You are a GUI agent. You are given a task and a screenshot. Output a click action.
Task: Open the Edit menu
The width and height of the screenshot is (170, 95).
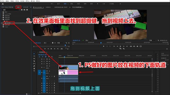pyautogui.click(x=7, y=1)
